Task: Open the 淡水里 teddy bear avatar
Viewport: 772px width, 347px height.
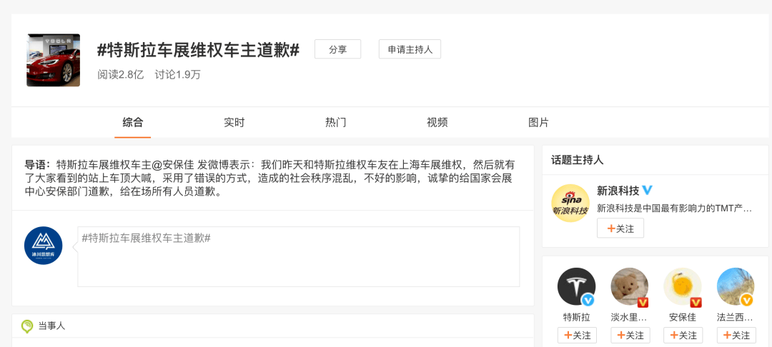Action: [x=630, y=286]
